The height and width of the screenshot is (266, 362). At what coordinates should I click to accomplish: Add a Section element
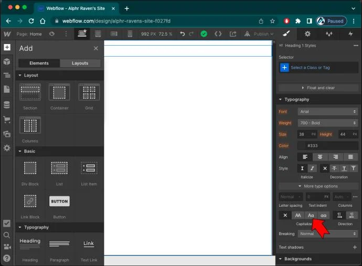[30, 97]
